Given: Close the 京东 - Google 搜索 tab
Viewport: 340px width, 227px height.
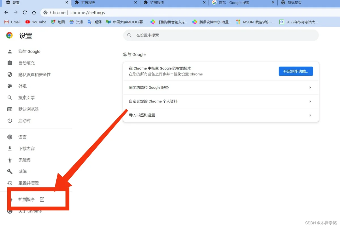Looking at the screenshot, I should pos(273,3).
